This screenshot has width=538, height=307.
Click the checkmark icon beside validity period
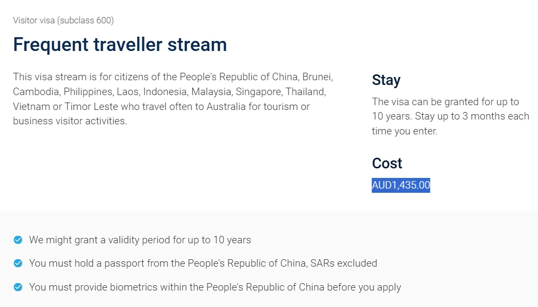(18, 240)
